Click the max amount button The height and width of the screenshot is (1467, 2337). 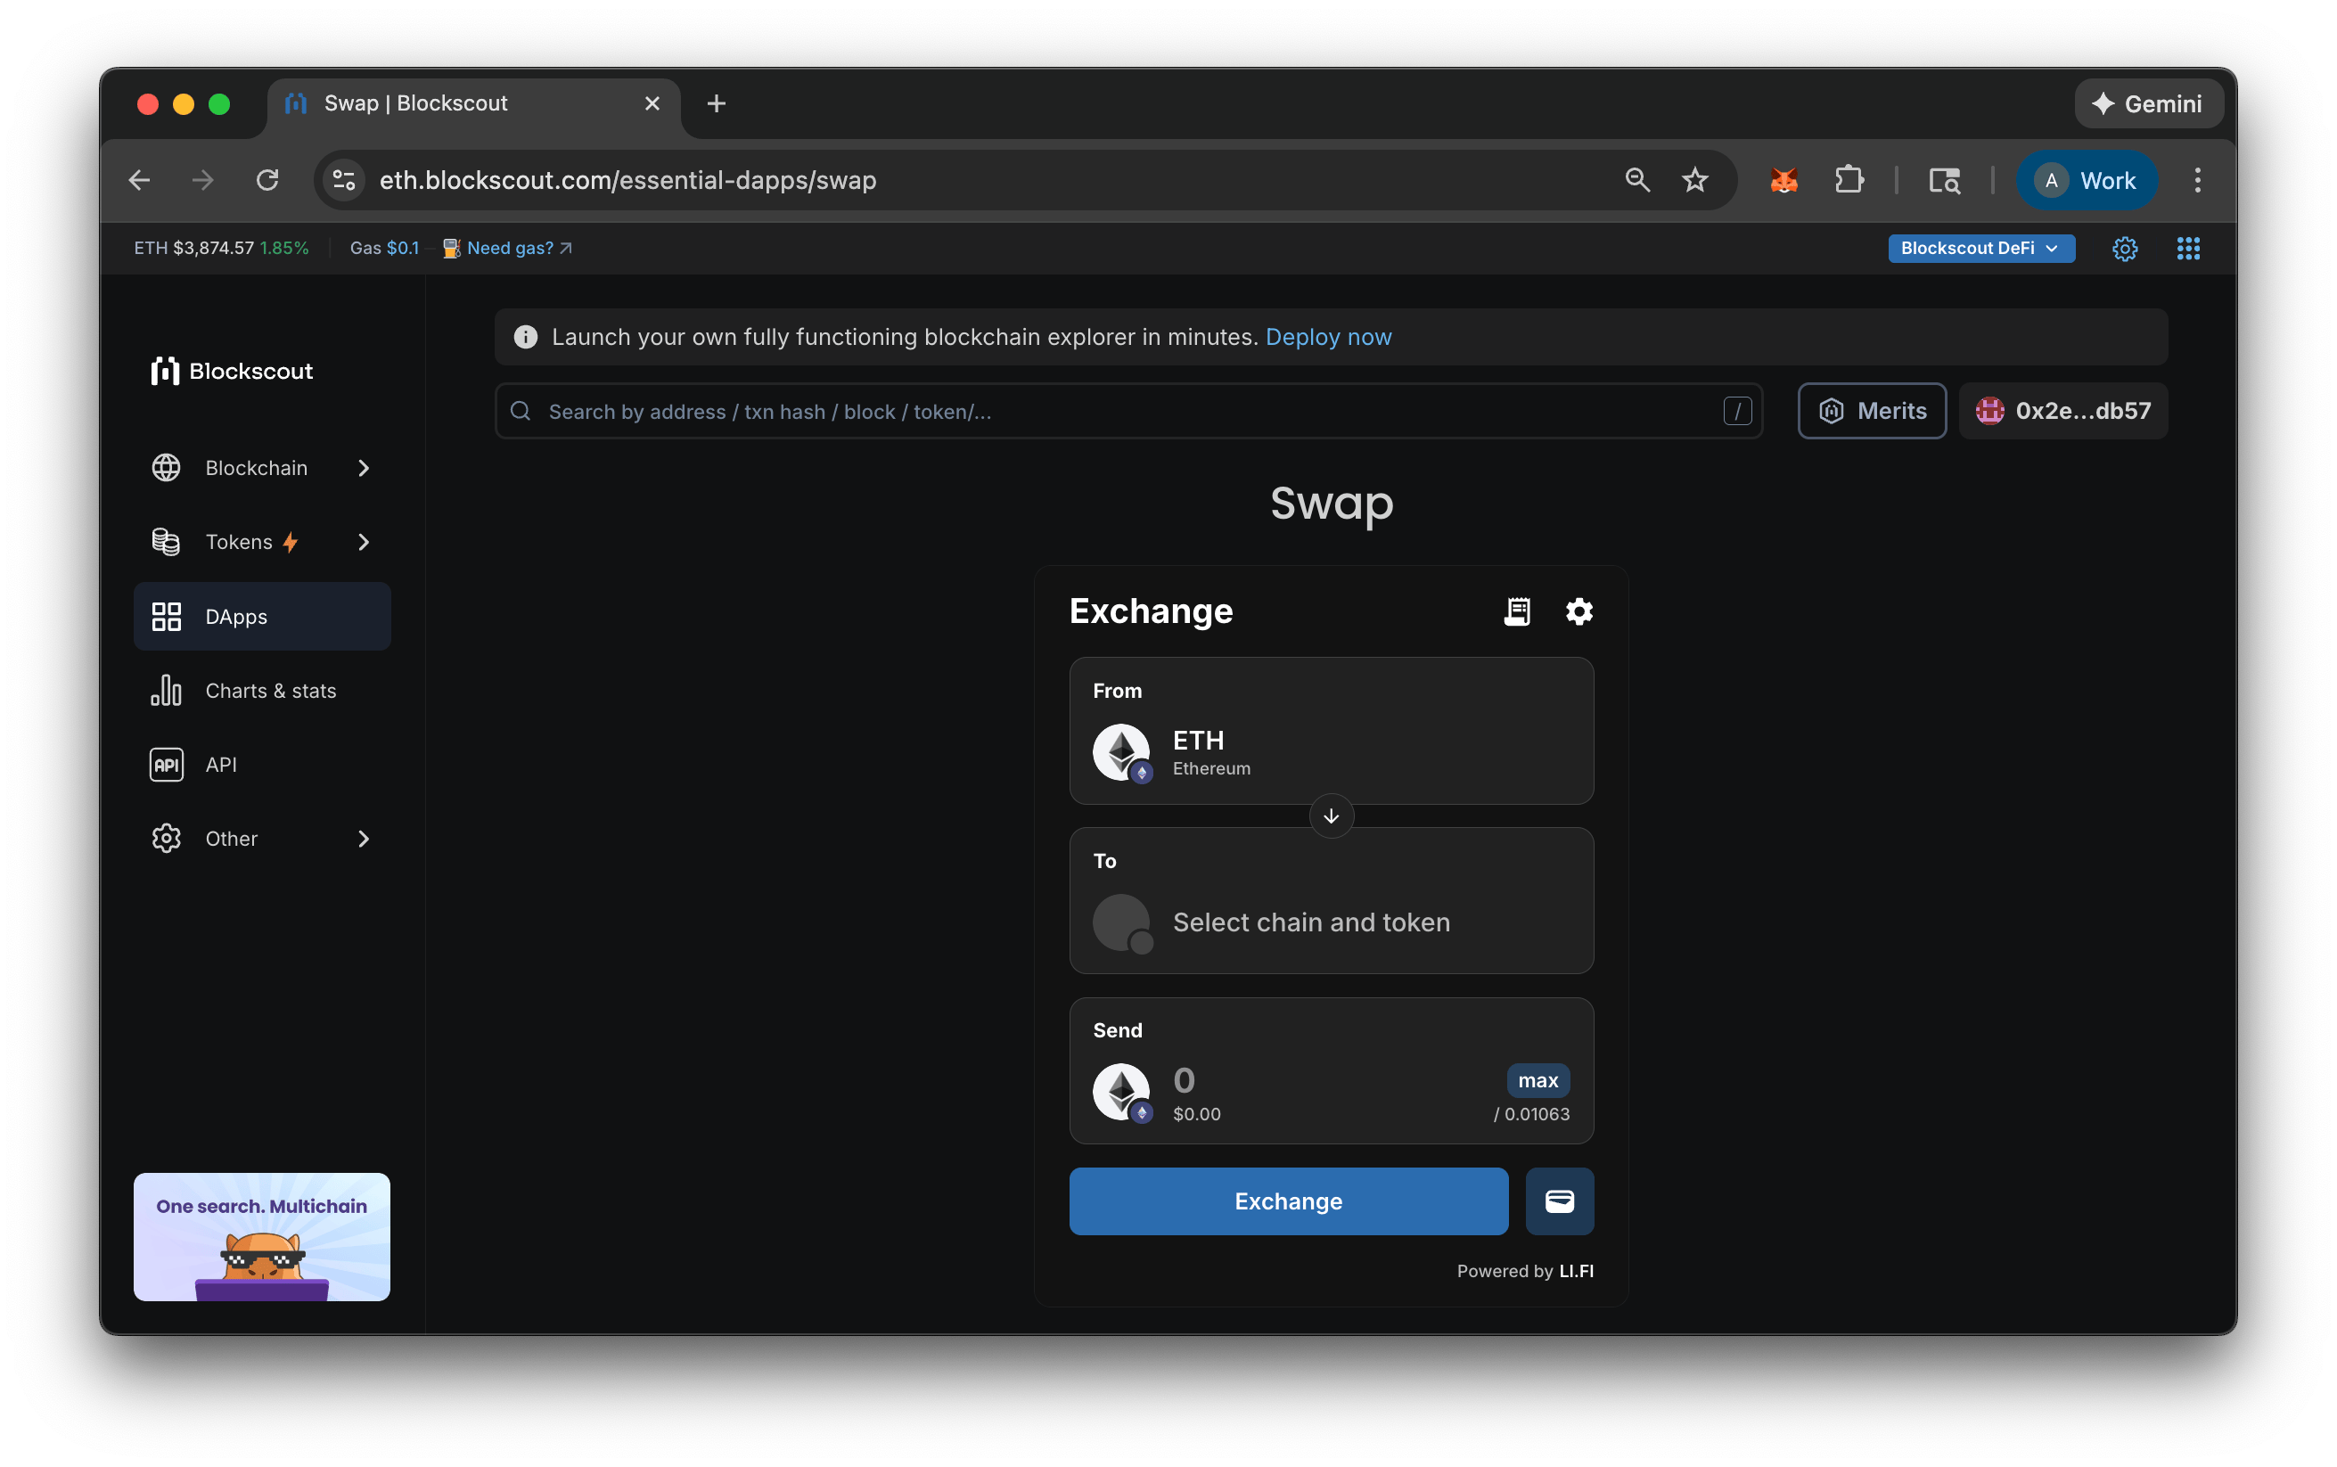1537,1080
